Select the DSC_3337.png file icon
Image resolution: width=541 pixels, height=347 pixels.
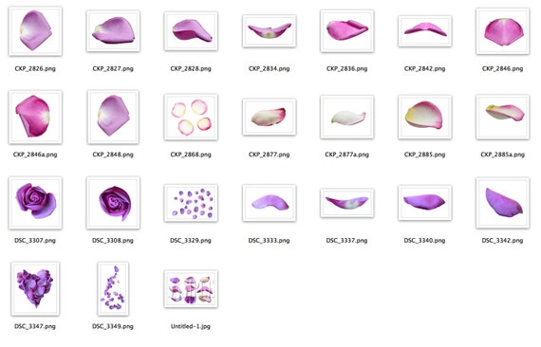pyautogui.click(x=347, y=203)
